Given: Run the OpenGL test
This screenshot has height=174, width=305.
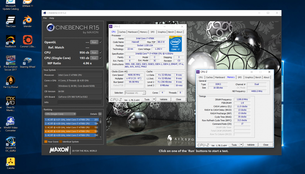Looking at the screenshot, I should [x=94, y=42].
